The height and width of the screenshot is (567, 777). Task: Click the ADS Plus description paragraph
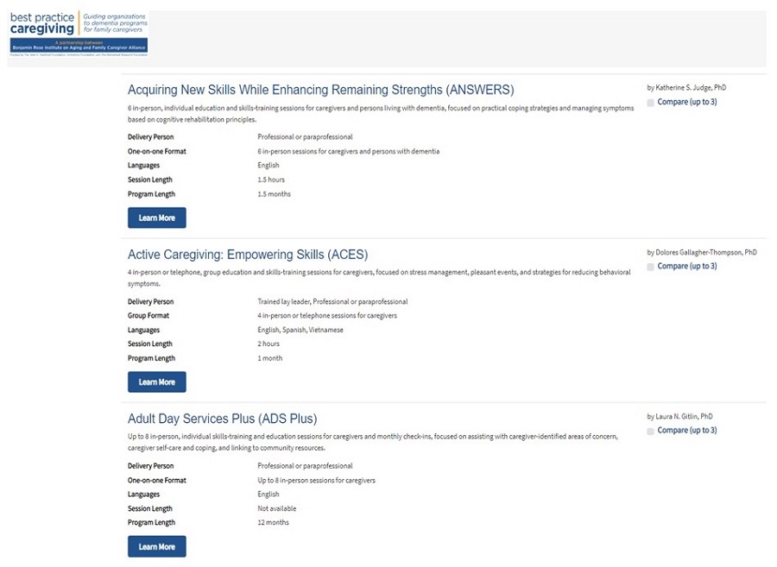click(371, 442)
